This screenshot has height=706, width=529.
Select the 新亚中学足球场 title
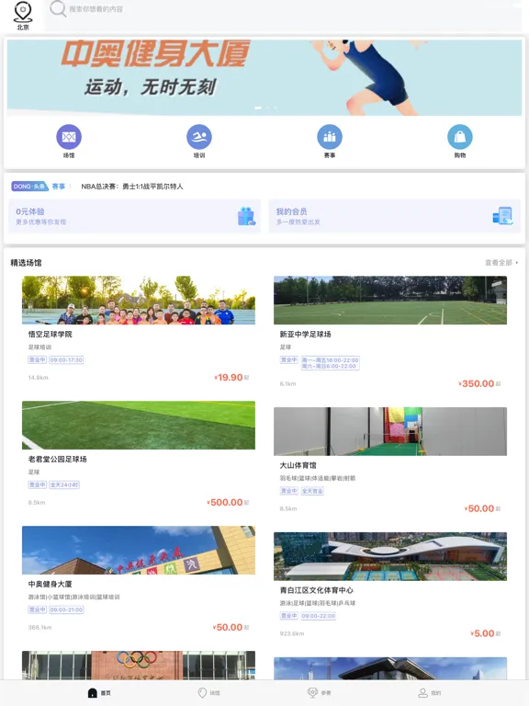click(x=306, y=334)
